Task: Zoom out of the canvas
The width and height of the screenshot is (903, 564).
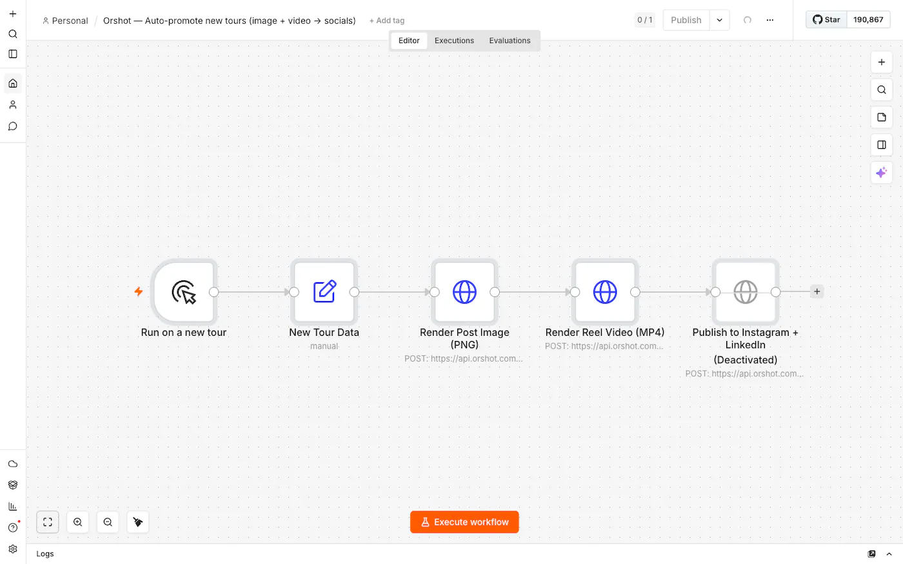Action: 108,522
